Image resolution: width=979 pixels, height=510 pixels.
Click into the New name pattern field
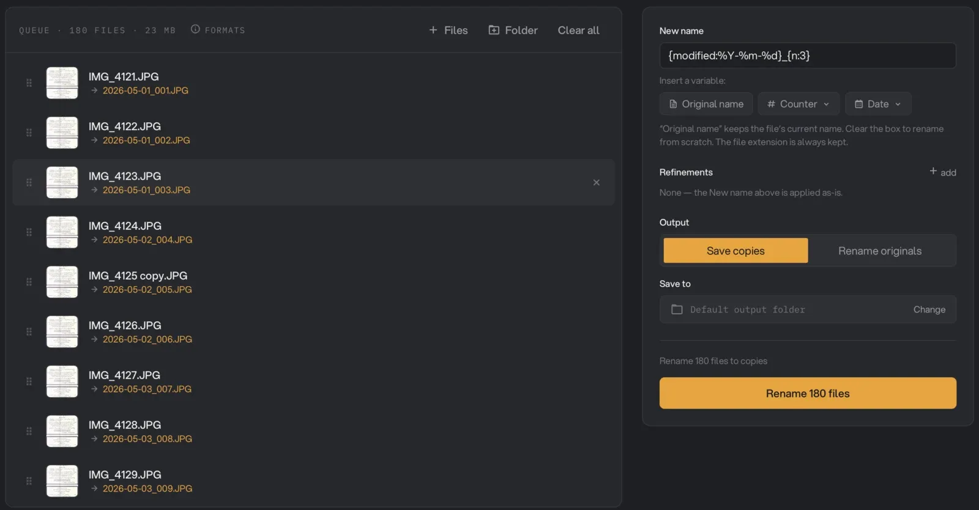click(808, 56)
